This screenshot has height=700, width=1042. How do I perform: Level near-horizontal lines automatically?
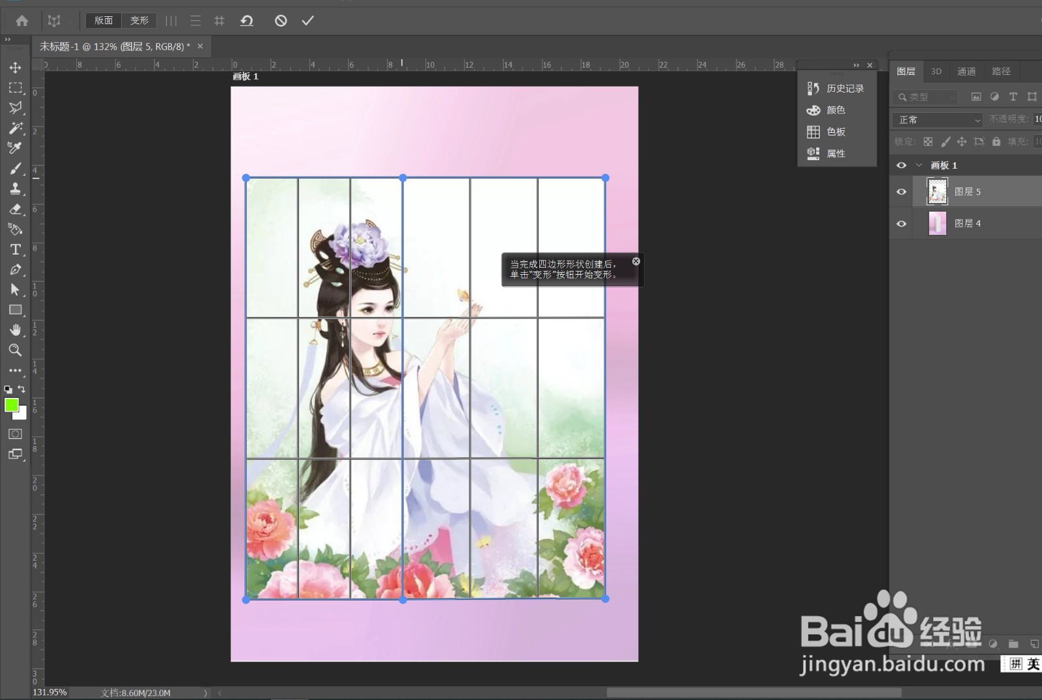pyautogui.click(x=195, y=21)
